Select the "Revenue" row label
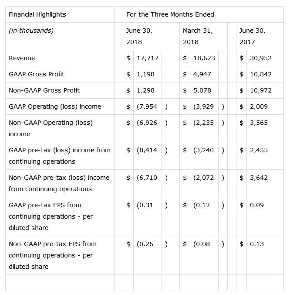 click(22, 58)
